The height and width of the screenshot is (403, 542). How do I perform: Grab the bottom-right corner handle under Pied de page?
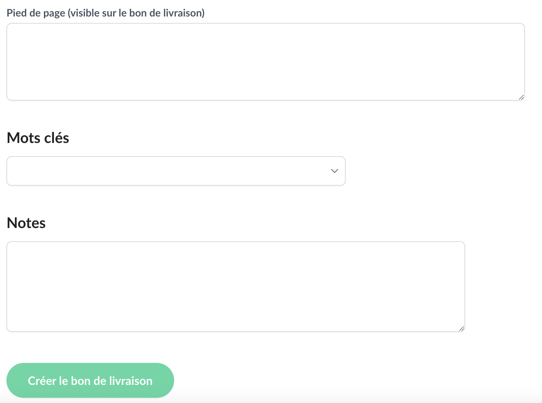[521, 97]
